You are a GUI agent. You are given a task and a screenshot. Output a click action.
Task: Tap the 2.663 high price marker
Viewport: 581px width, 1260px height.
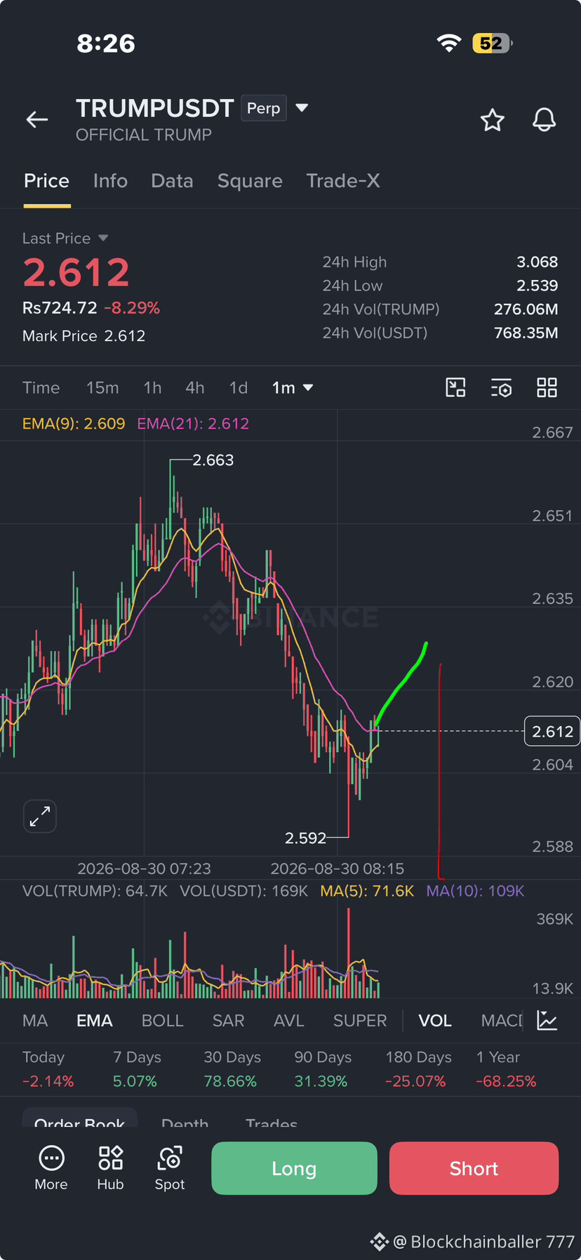(x=213, y=460)
